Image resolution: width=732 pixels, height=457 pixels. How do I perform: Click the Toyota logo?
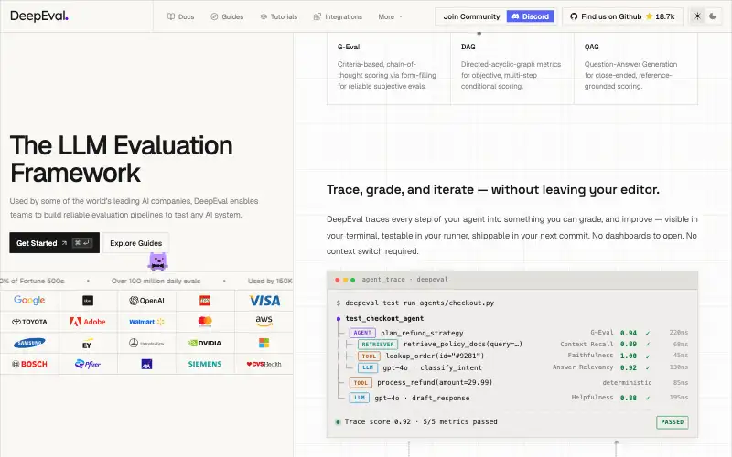[29, 322]
